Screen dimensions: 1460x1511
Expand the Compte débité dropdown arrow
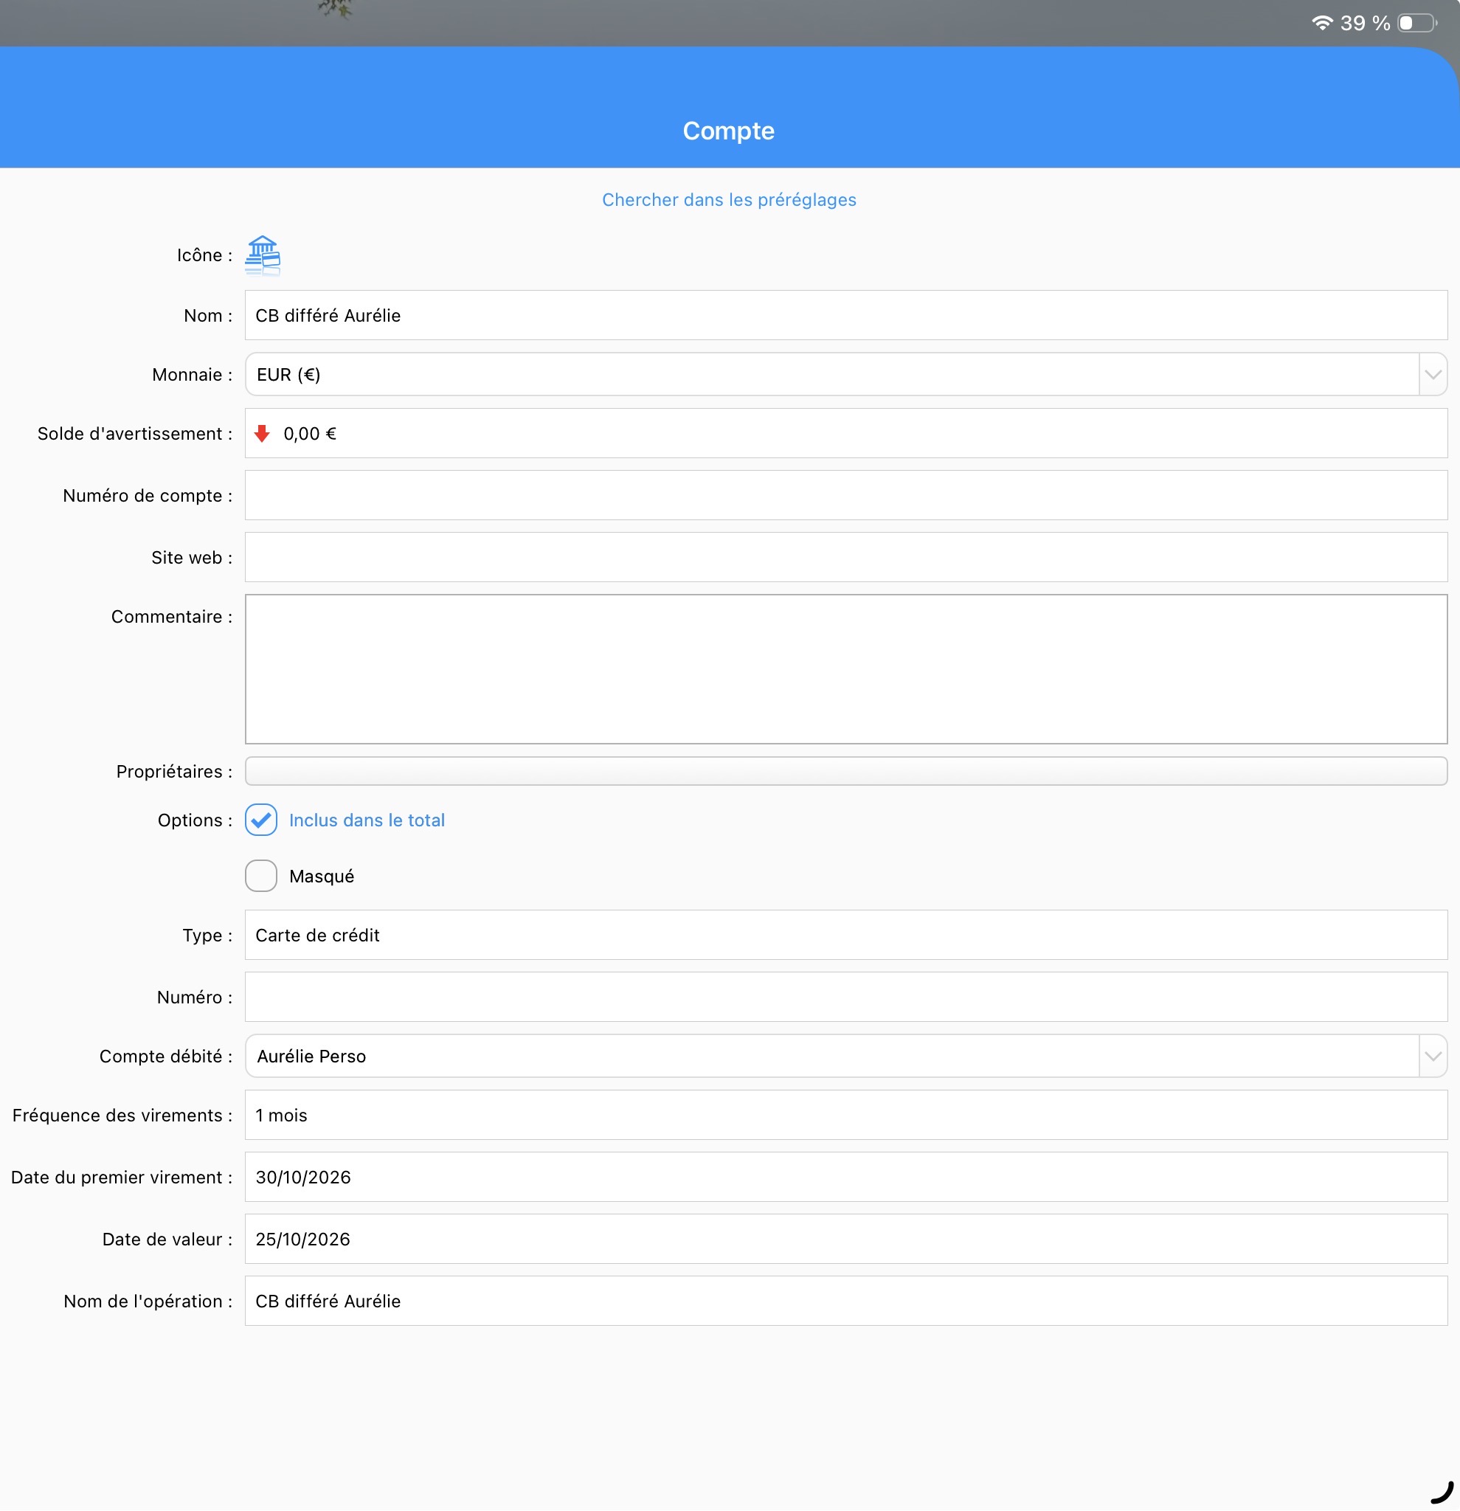tap(1433, 1057)
